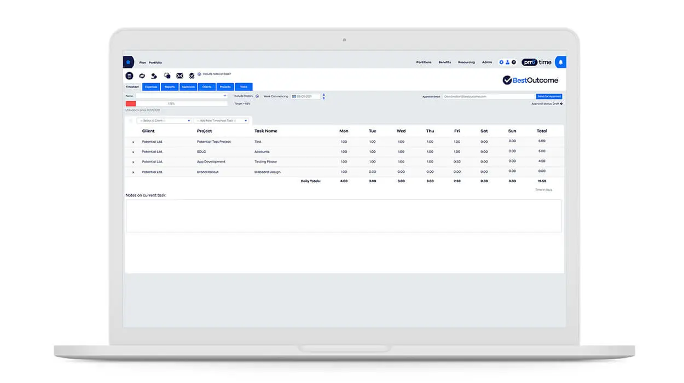Open the Benefits menu
684x383 pixels.
[x=445, y=62]
